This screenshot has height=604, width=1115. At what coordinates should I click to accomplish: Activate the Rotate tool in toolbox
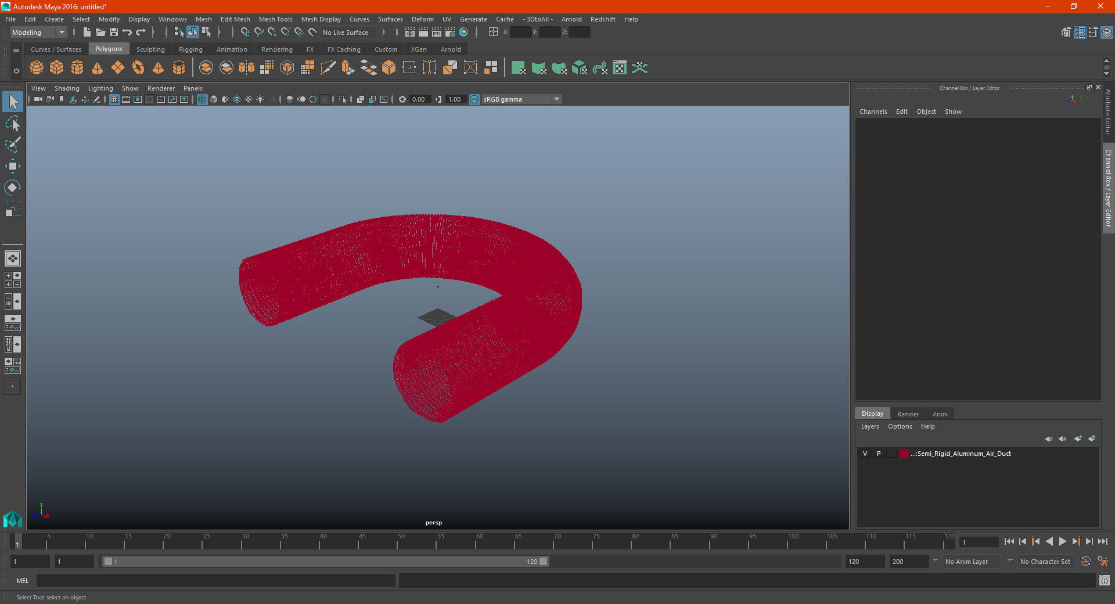pyautogui.click(x=13, y=188)
